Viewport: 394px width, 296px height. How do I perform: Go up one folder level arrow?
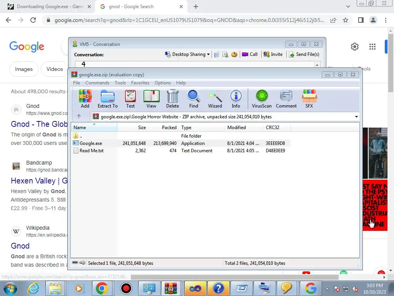(78, 116)
